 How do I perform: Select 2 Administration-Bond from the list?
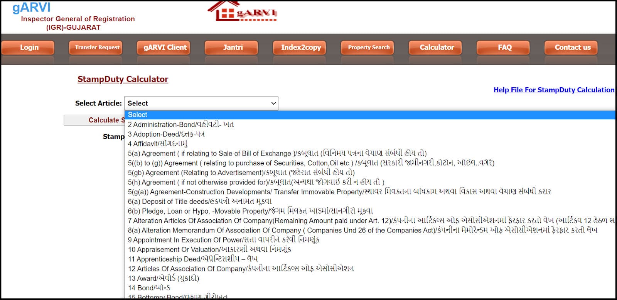[180, 125]
